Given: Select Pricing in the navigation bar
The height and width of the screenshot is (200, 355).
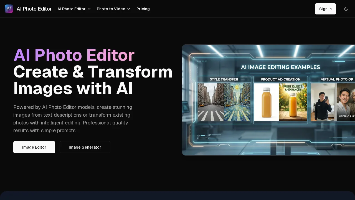Looking at the screenshot, I should coord(143,9).
